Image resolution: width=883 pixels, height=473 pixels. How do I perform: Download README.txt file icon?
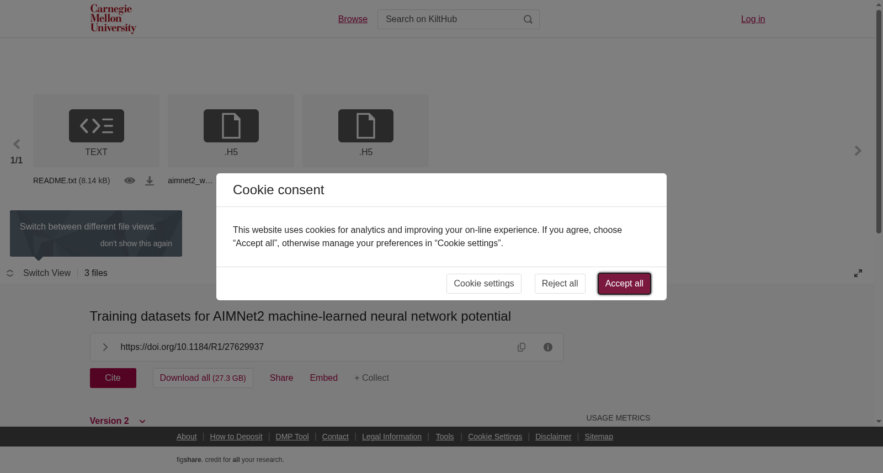click(x=150, y=180)
